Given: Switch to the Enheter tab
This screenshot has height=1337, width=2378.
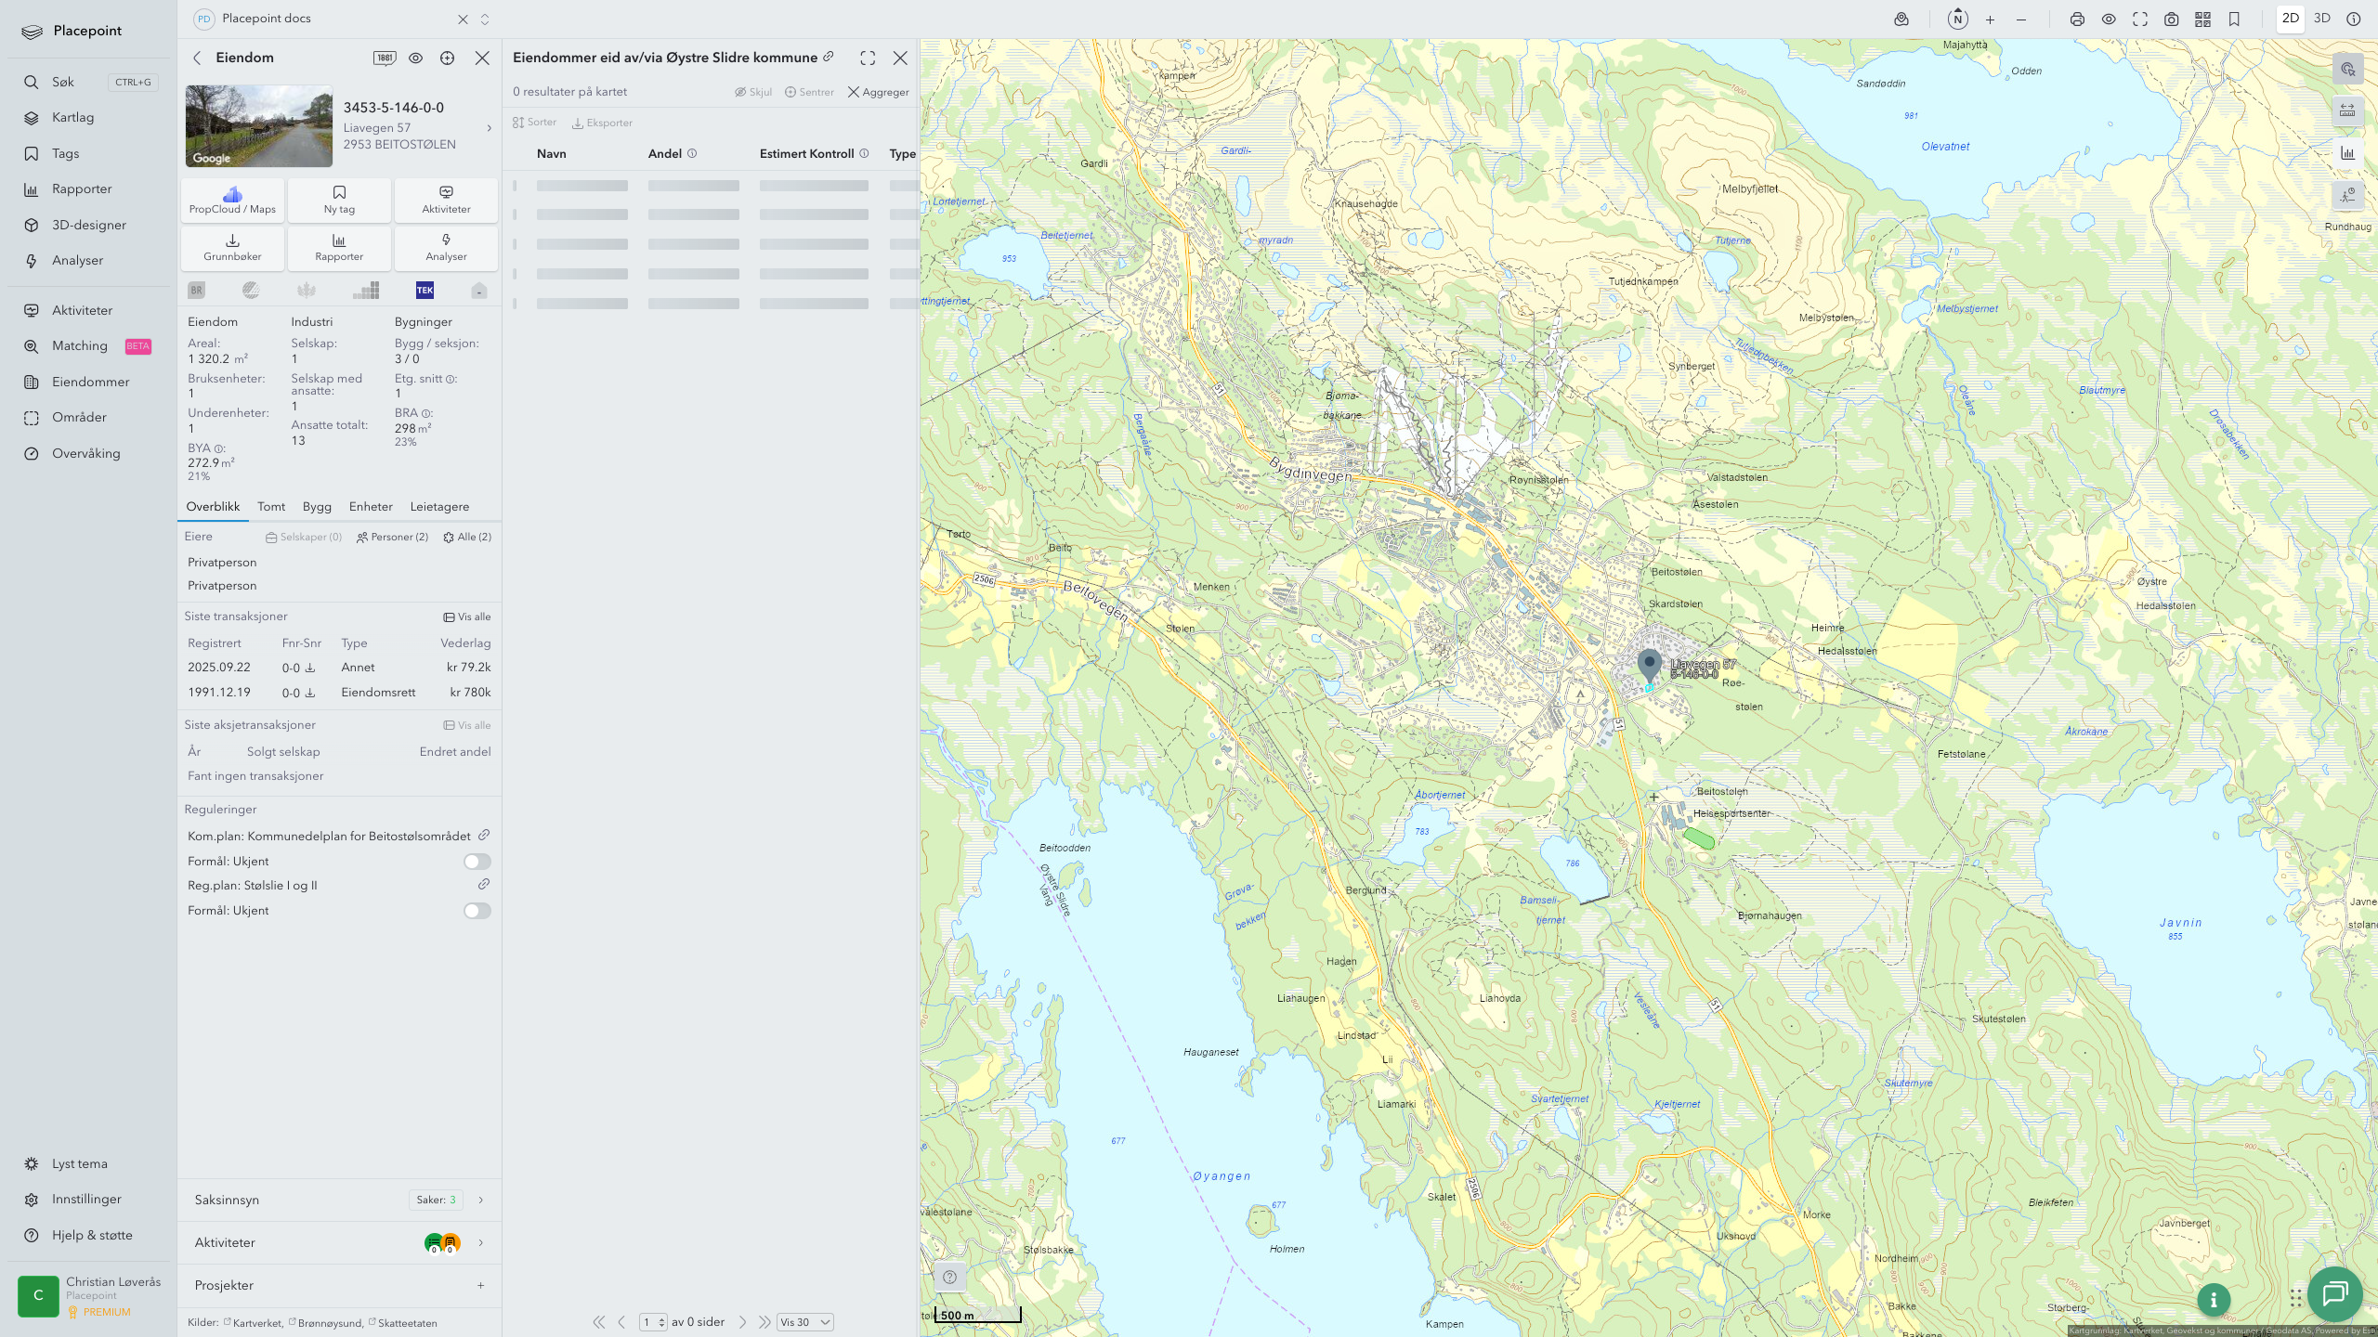Looking at the screenshot, I should coord(371,507).
